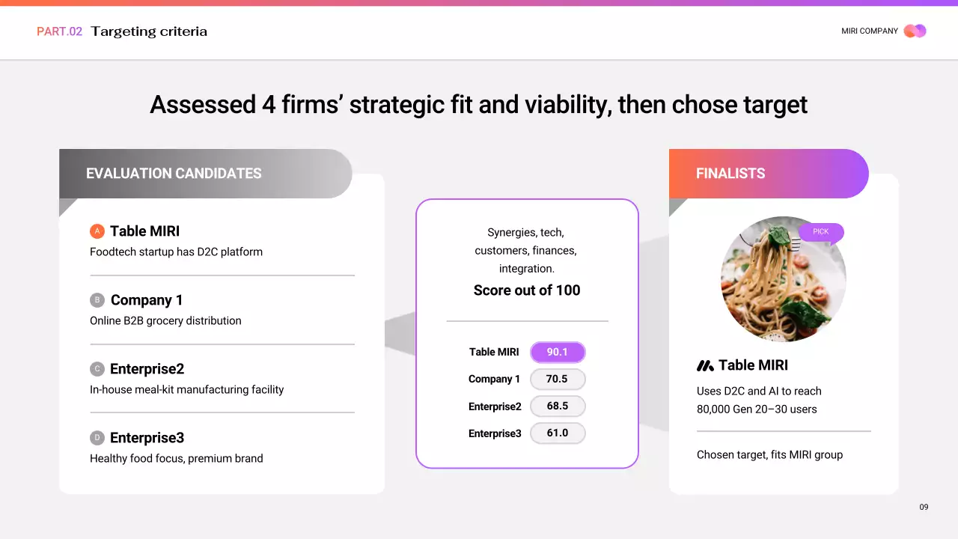Click the purple PICK speech bubble

click(821, 232)
